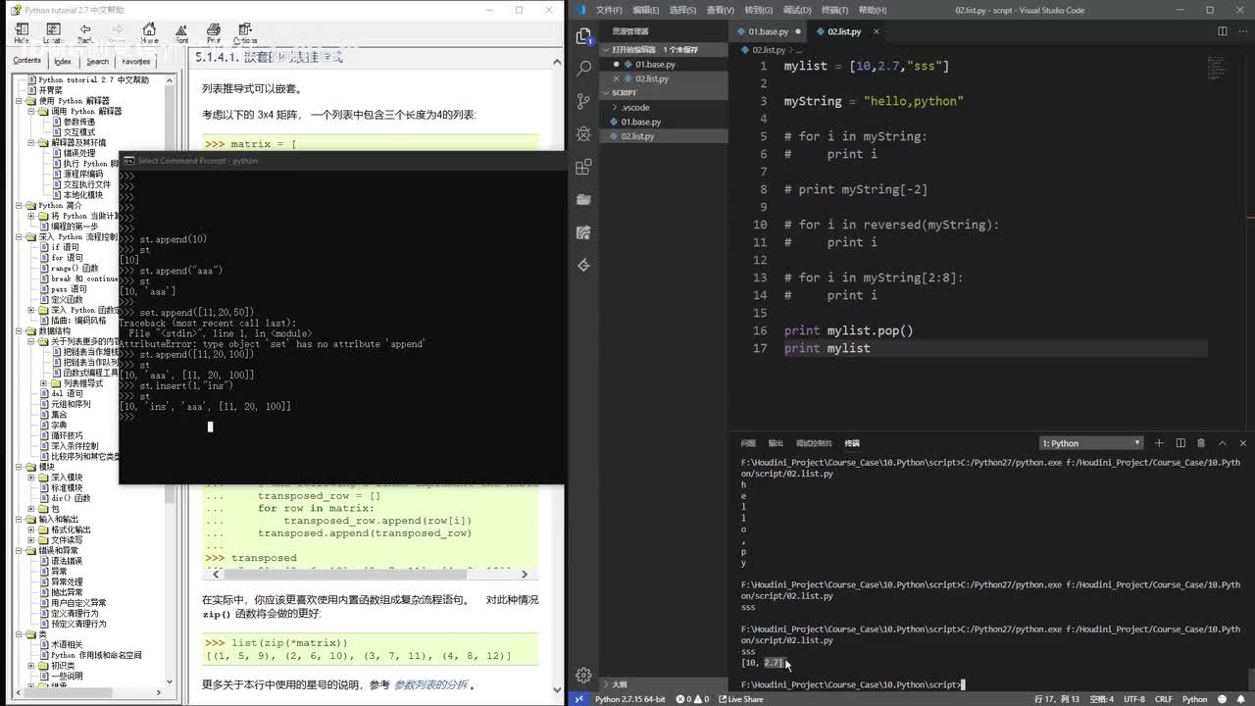Open 01.base.py in the SCRIPT folder
Image resolution: width=1255 pixels, height=706 pixels.
coord(640,122)
